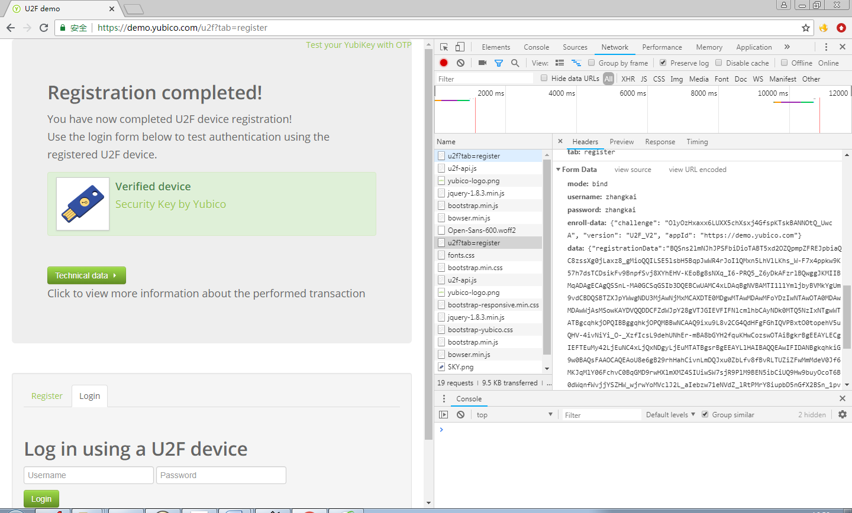
Task: Click the yellow hand extension icon in the toolbar
Action: pos(824,28)
